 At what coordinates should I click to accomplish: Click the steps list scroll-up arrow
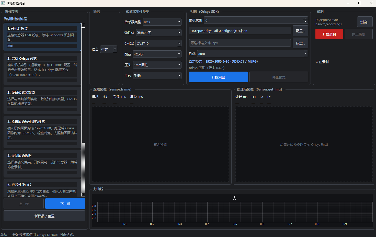[x=83, y=25]
